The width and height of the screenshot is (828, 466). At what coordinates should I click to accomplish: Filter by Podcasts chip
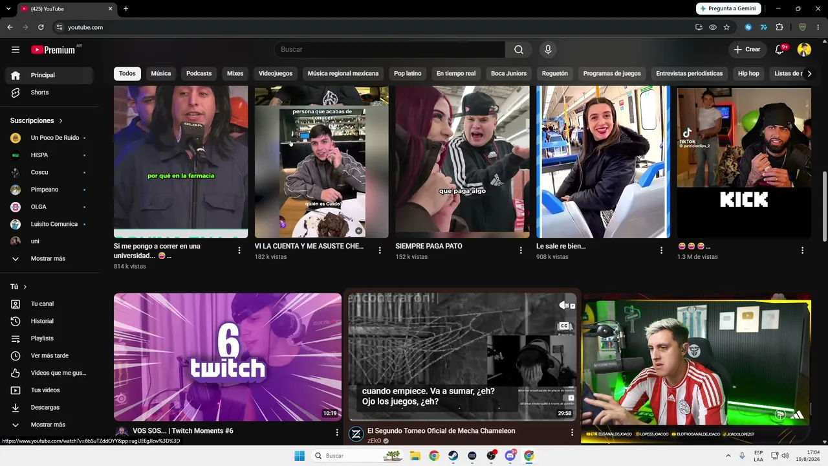click(x=199, y=74)
